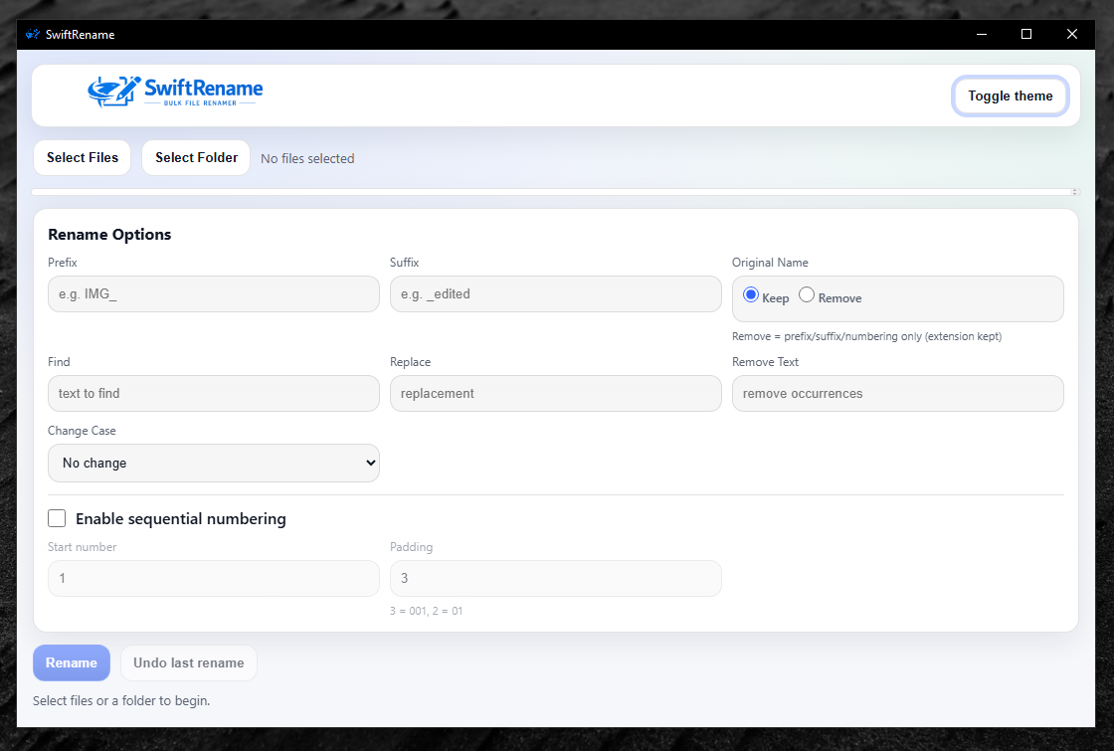Click into the Suffix text field
This screenshot has height=751, width=1114.
555,294
